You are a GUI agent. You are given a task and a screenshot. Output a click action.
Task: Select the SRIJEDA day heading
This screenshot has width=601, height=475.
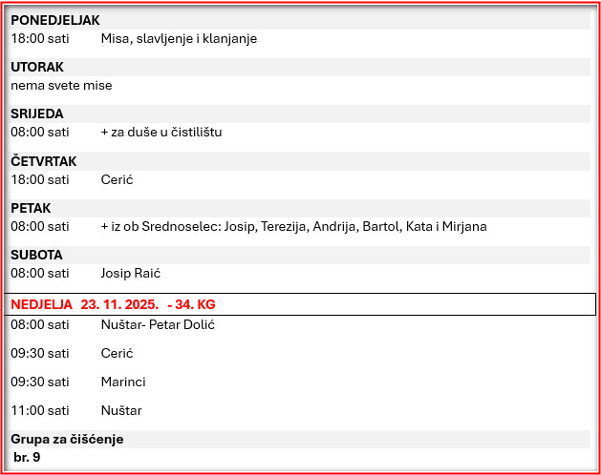(37, 114)
